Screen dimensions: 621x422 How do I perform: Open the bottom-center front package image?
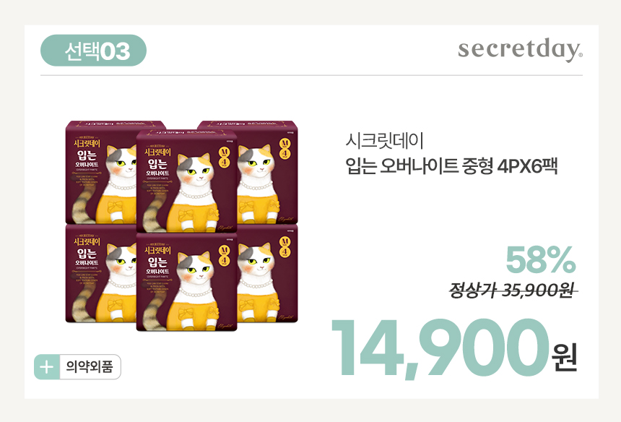click(186, 282)
